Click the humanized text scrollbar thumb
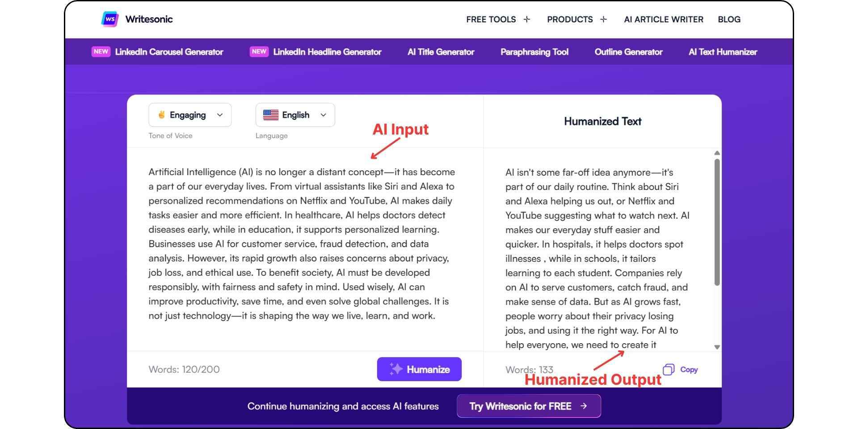This screenshot has width=858, height=429. [x=717, y=222]
